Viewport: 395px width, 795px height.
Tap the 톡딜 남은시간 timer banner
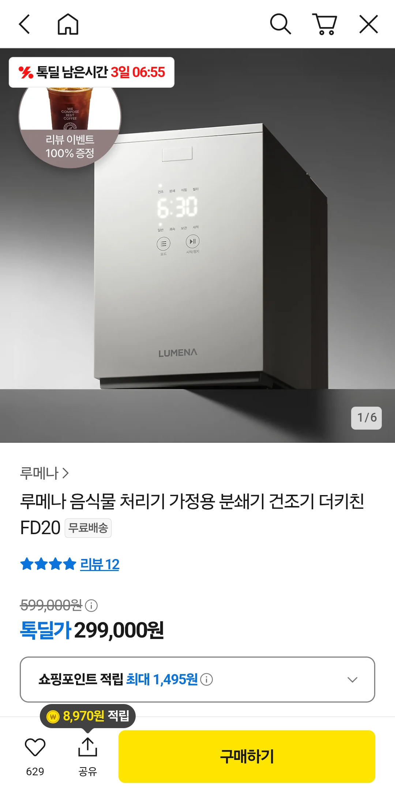[91, 72]
